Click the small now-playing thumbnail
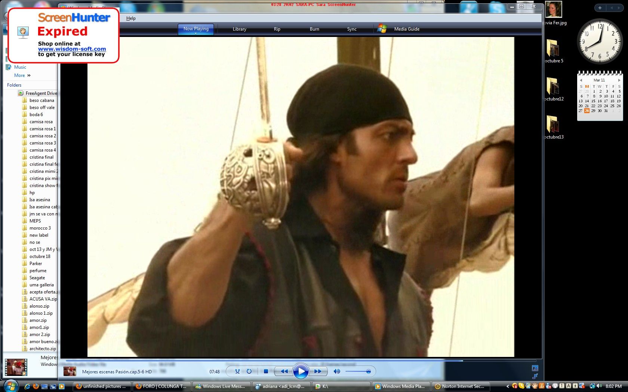 (x=70, y=371)
